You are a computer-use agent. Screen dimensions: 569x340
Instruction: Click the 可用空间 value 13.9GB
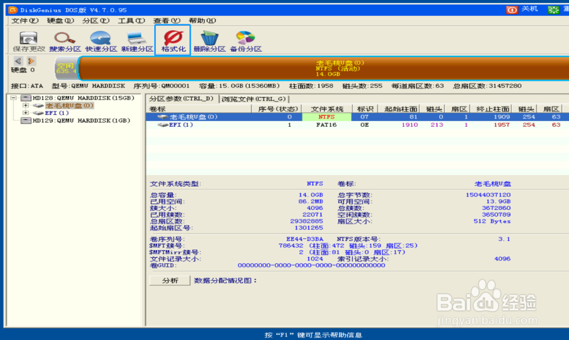498,201
